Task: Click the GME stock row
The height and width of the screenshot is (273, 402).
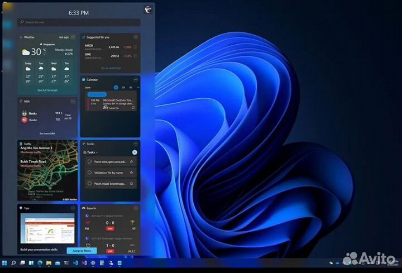Action: [111, 56]
